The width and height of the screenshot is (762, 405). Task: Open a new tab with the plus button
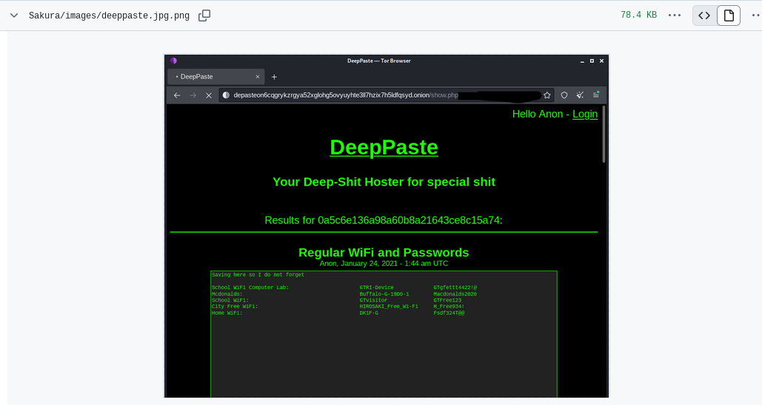(274, 77)
